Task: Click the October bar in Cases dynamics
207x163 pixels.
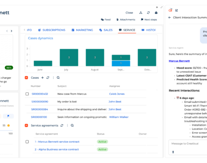Action: click(x=147, y=58)
